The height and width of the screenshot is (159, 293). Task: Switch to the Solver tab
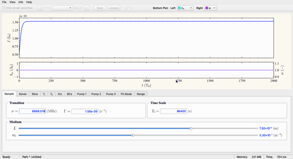(23, 94)
